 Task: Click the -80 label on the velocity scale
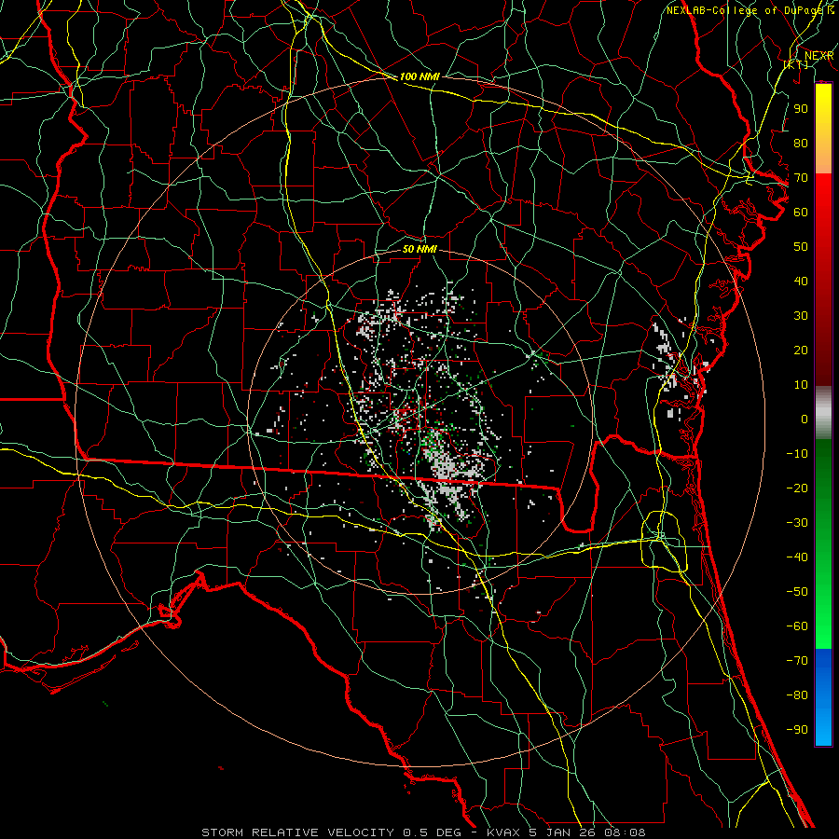[x=797, y=695]
